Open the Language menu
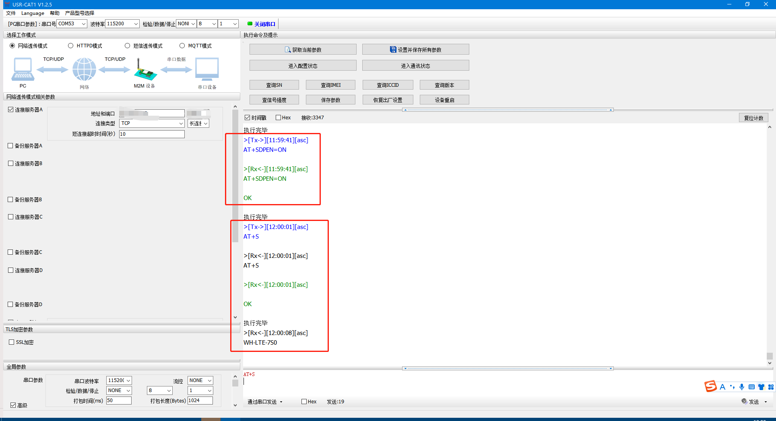776x421 pixels. tap(33, 13)
